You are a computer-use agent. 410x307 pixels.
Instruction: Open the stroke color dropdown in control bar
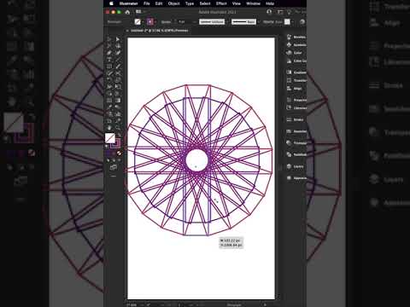(155, 22)
